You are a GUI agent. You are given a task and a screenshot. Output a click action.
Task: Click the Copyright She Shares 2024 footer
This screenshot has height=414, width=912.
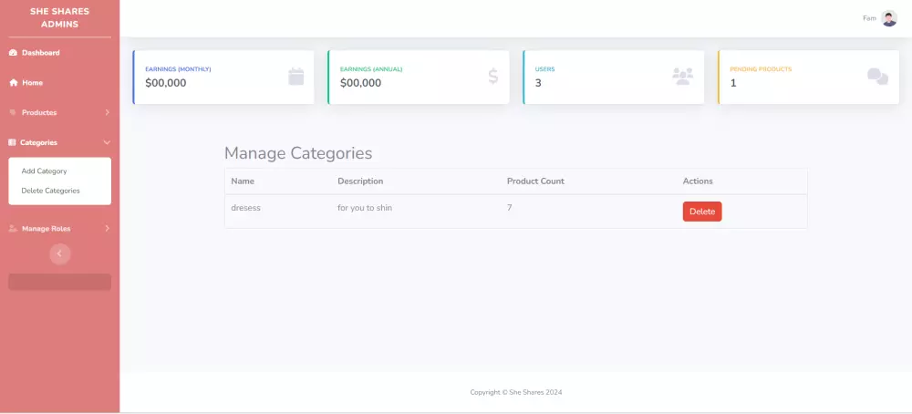tap(516, 392)
